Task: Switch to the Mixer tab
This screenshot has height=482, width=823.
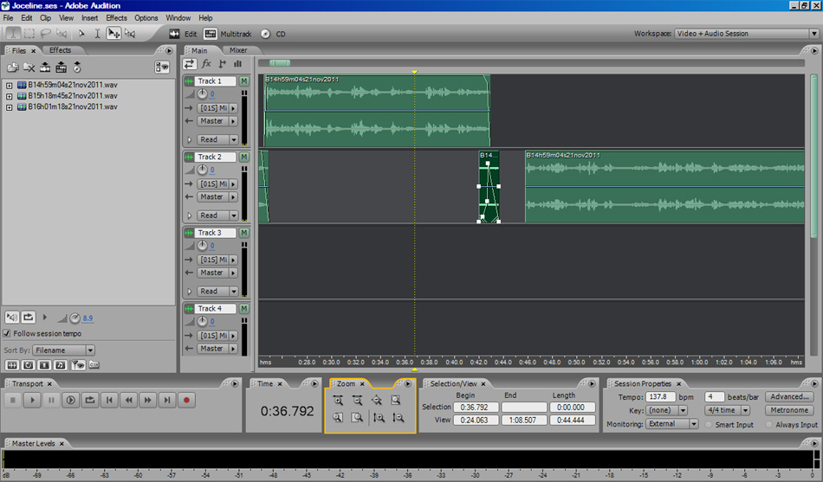Action: [237, 50]
